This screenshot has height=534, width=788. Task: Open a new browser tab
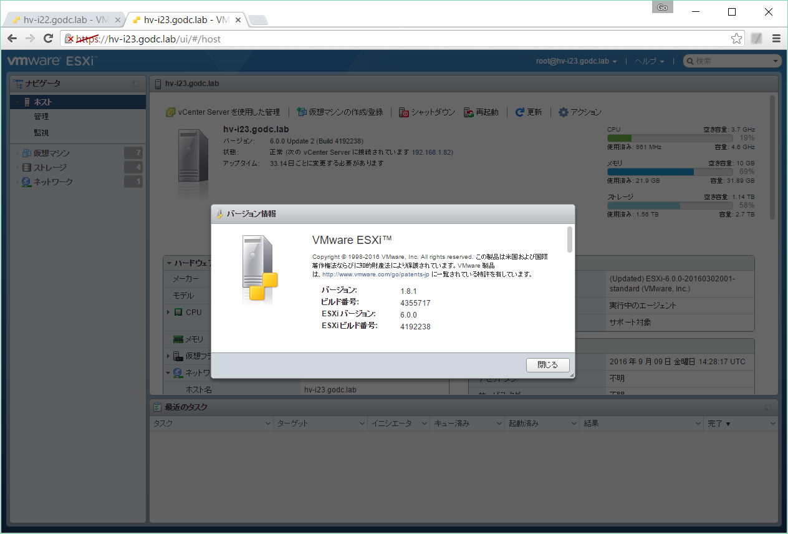258,21
